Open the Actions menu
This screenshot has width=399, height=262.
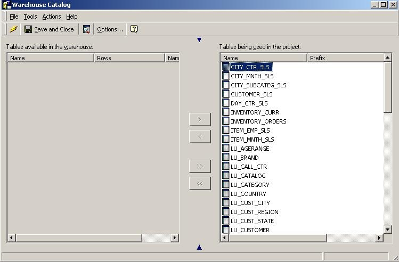point(52,17)
